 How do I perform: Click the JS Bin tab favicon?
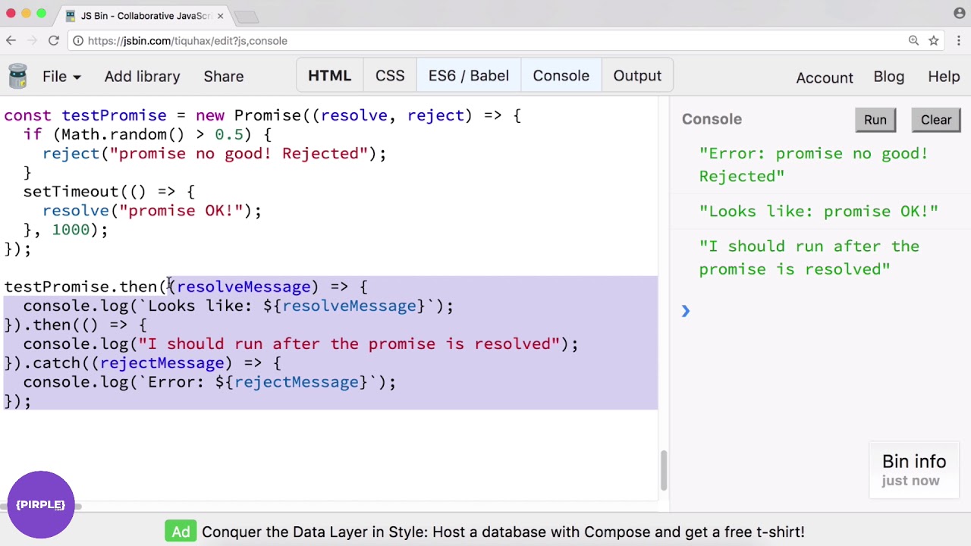71,16
